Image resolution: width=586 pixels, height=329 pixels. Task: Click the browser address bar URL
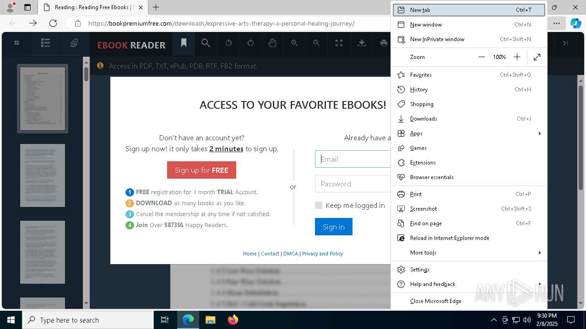coord(221,23)
